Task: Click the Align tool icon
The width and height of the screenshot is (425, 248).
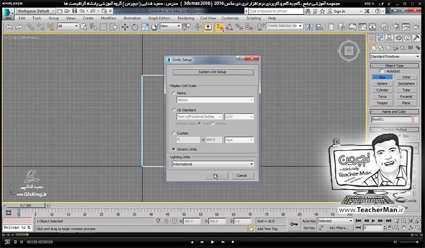Action: tap(320, 27)
